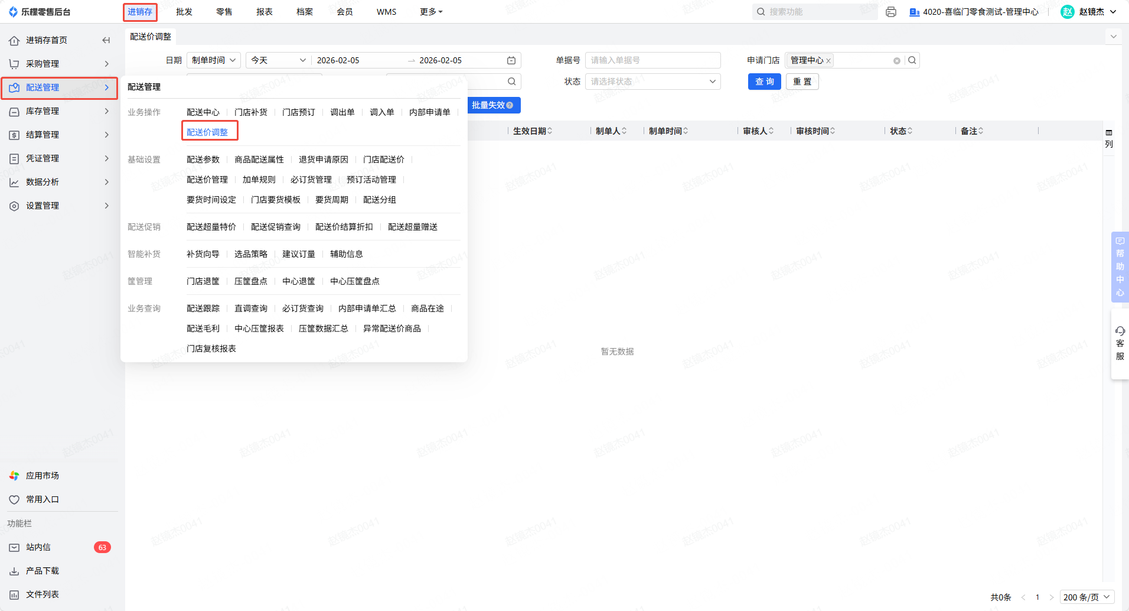Open 配送价管理 in the flyout menu
1129x611 pixels.
pos(207,180)
